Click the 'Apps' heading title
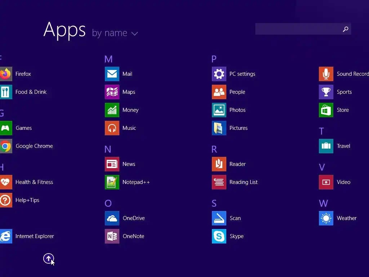 coord(65,30)
